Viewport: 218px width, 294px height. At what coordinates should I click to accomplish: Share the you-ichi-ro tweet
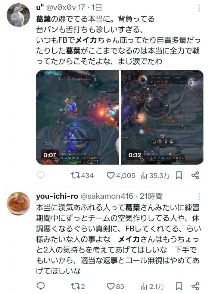coord(195,286)
